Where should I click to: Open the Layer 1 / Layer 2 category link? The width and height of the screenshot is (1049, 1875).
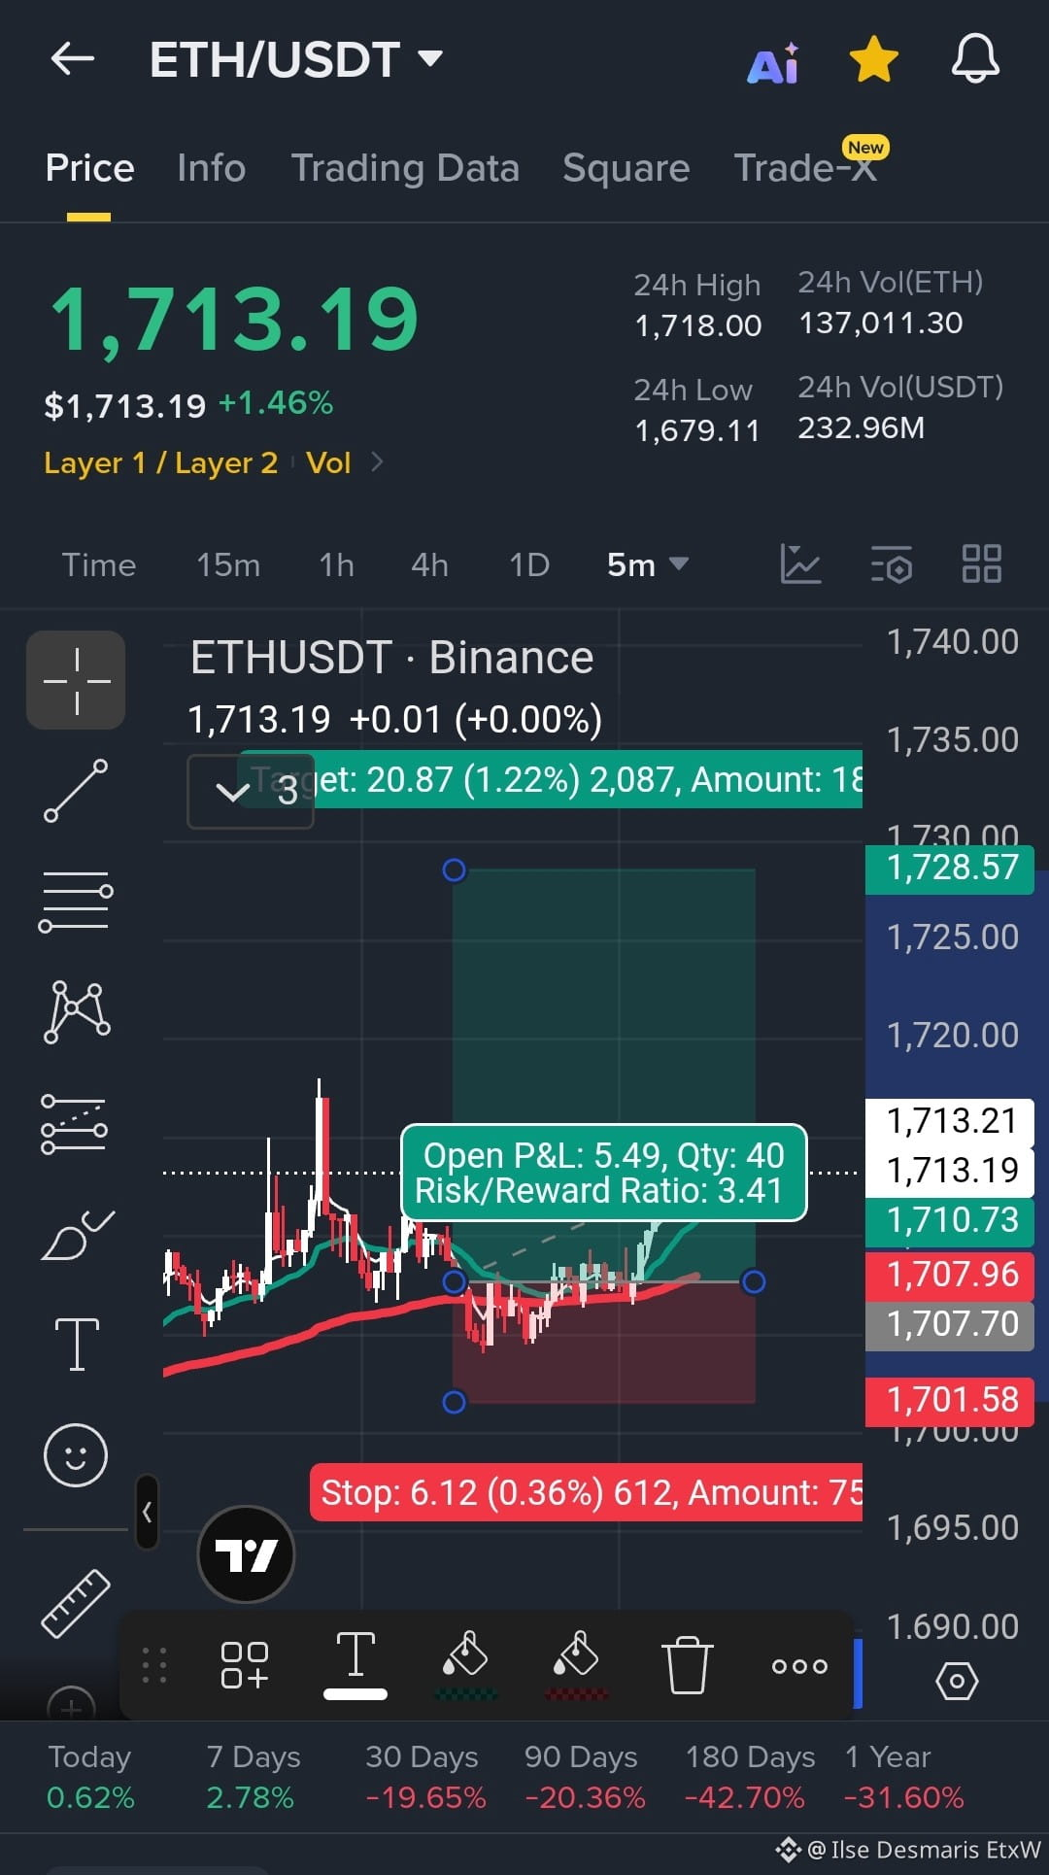pos(160,462)
